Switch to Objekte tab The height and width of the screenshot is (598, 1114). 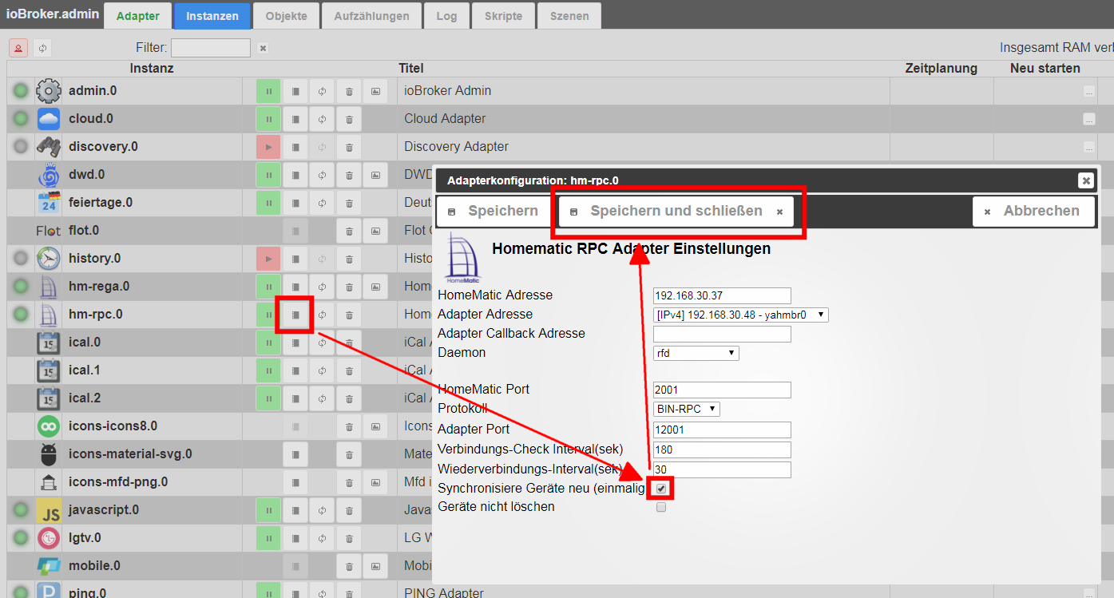pos(286,16)
